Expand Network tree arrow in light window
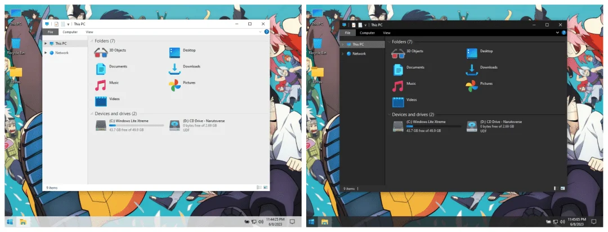Viewport: 608px width, 232px height. [46, 53]
